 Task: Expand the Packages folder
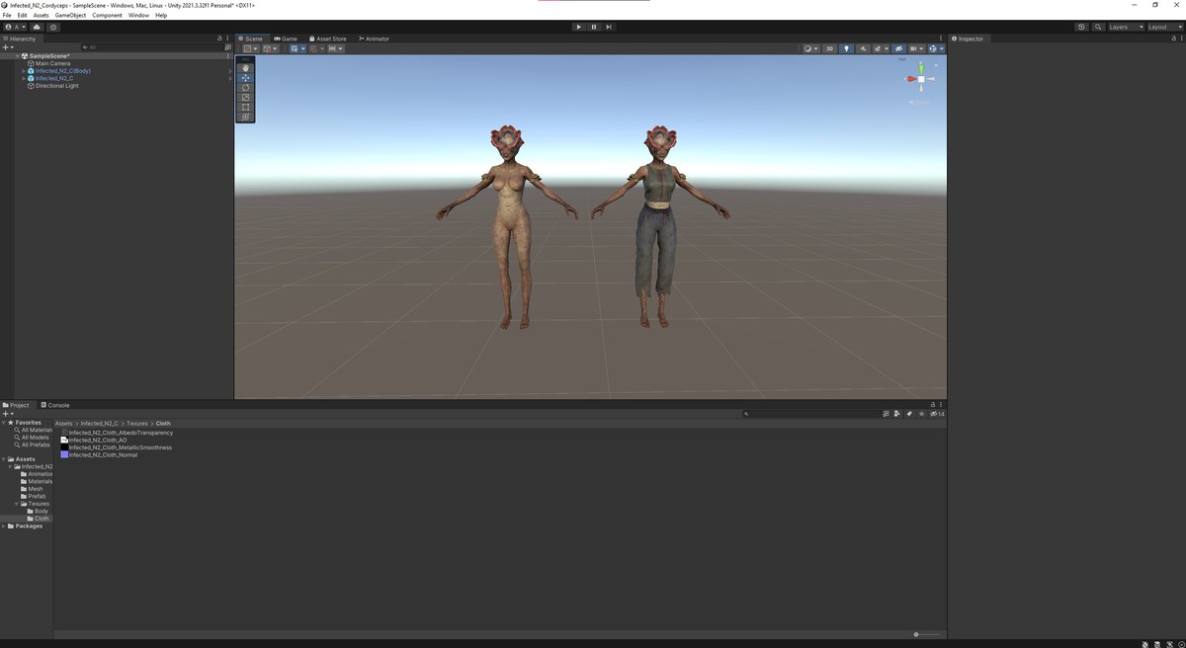pos(4,526)
